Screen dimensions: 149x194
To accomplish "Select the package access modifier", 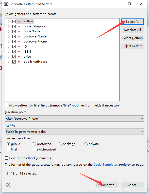I will point(60,144).
